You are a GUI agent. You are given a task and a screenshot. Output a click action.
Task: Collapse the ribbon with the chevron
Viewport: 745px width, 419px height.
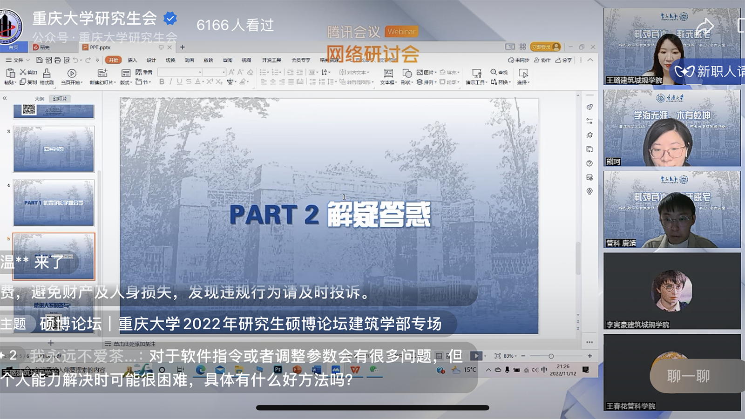590,60
